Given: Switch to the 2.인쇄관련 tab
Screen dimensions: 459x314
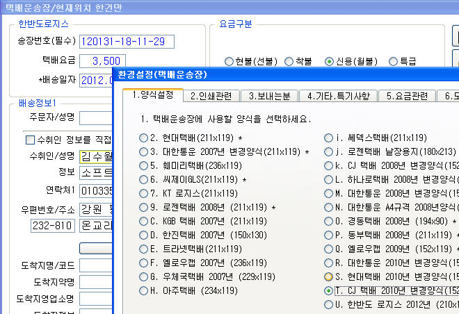Looking at the screenshot, I should pyautogui.click(x=211, y=96).
